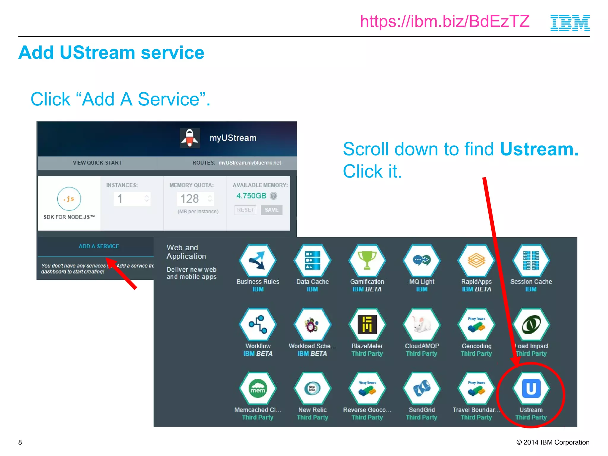Adjust the Instances stepper arrows

pos(147,199)
